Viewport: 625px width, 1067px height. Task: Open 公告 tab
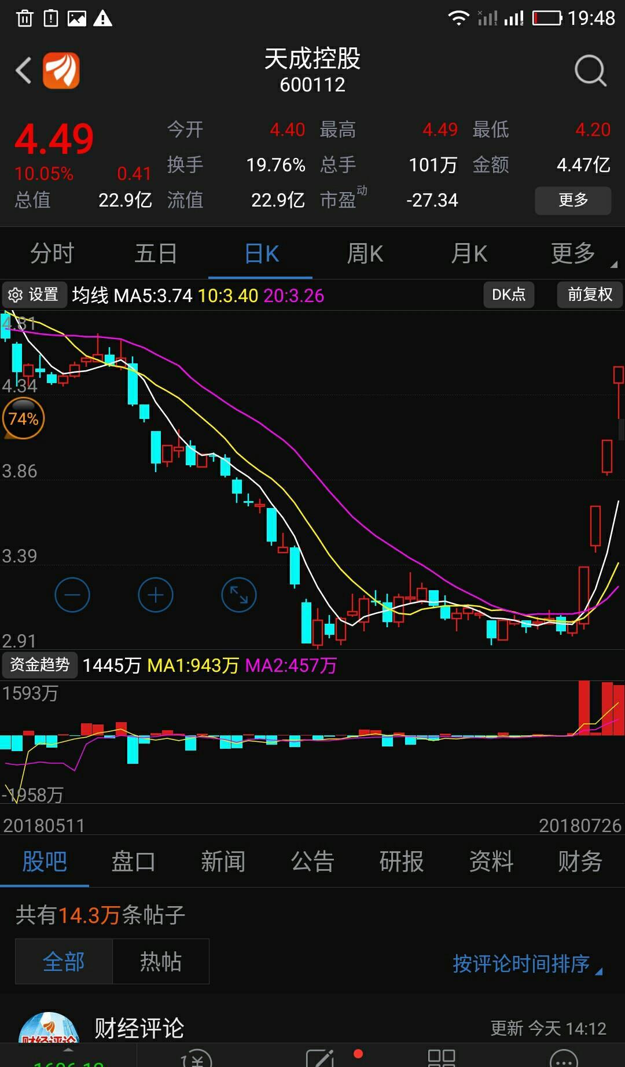312,862
